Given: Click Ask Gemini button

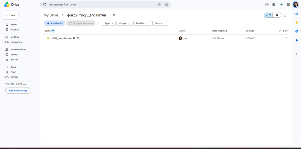Looking at the screenshot, I should [54, 23].
